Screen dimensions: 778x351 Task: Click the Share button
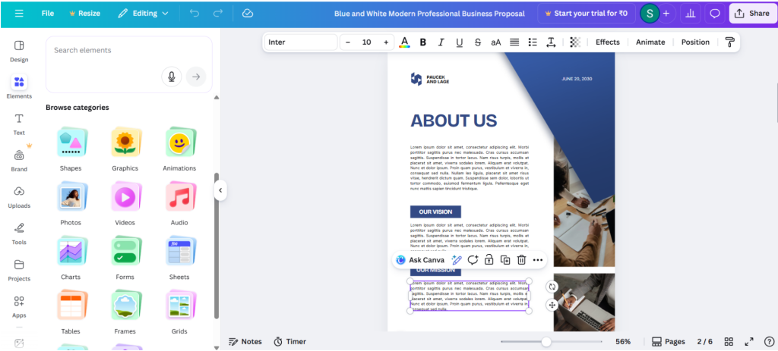pos(751,14)
